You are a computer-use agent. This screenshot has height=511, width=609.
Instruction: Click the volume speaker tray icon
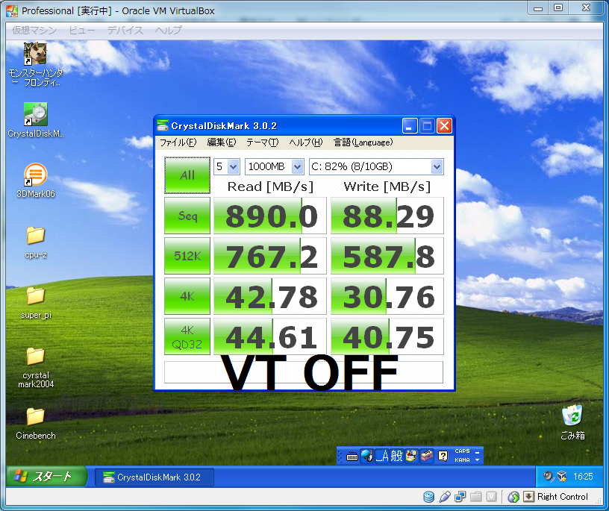[548, 477]
